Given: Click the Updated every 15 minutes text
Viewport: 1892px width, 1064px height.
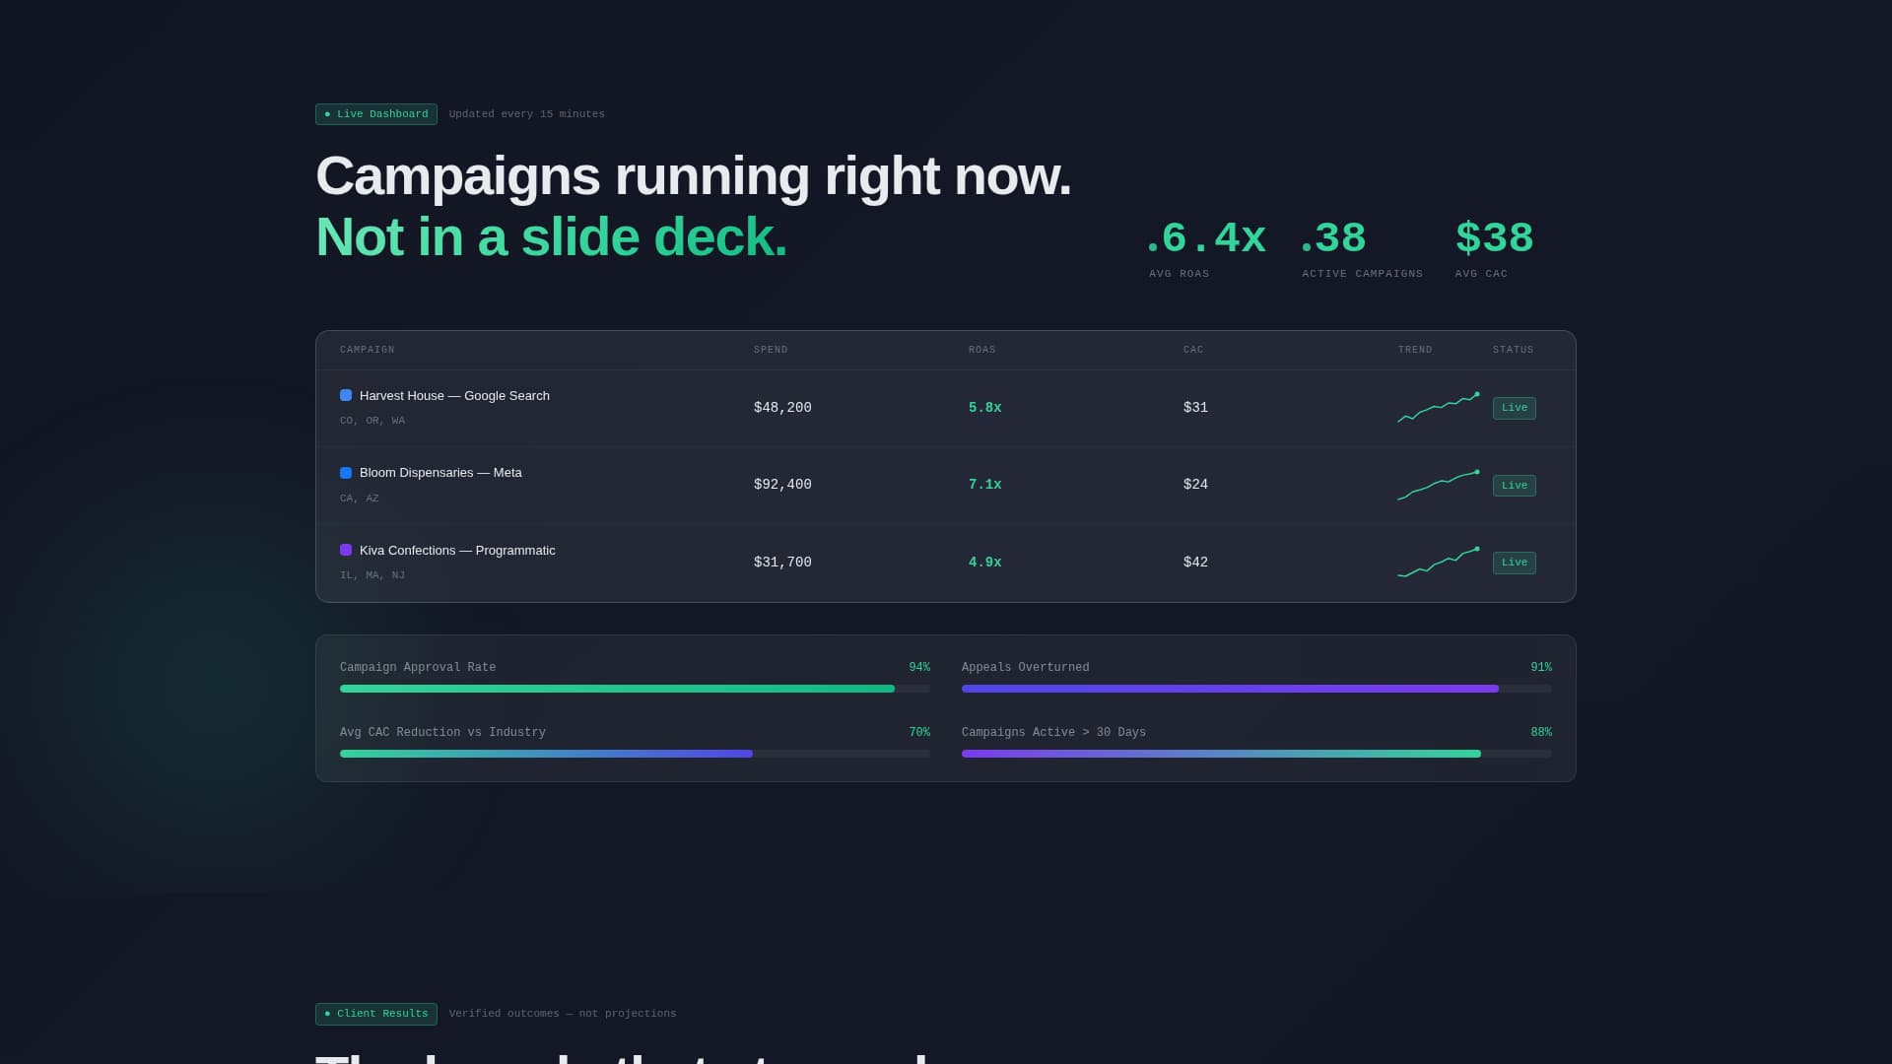Looking at the screenshot, I should [x=526, y=113].
